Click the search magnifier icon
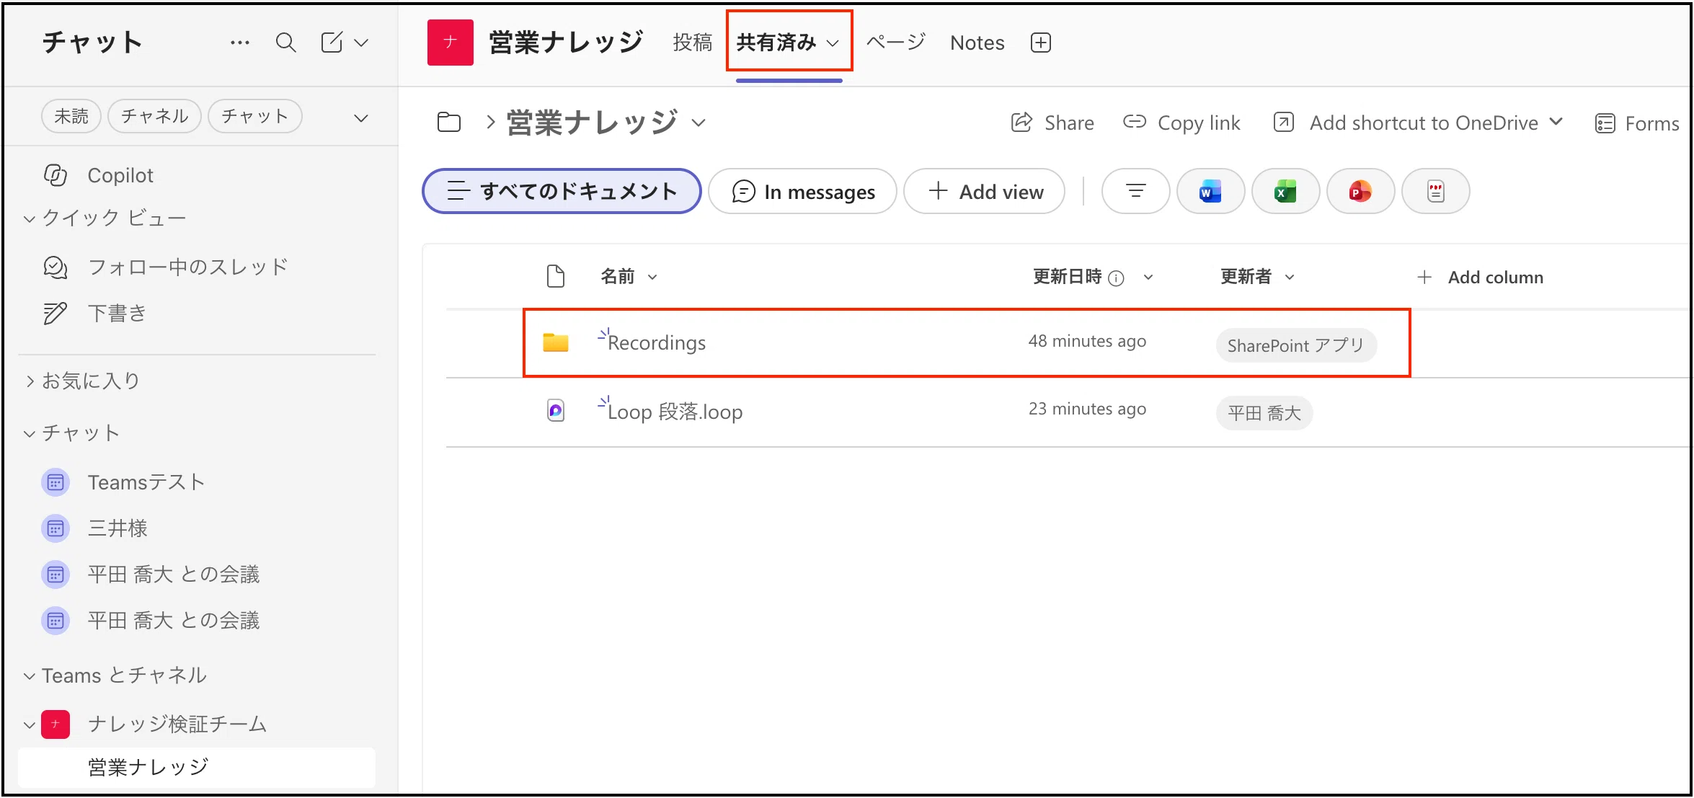1694x798 pixels. point(286,43)
